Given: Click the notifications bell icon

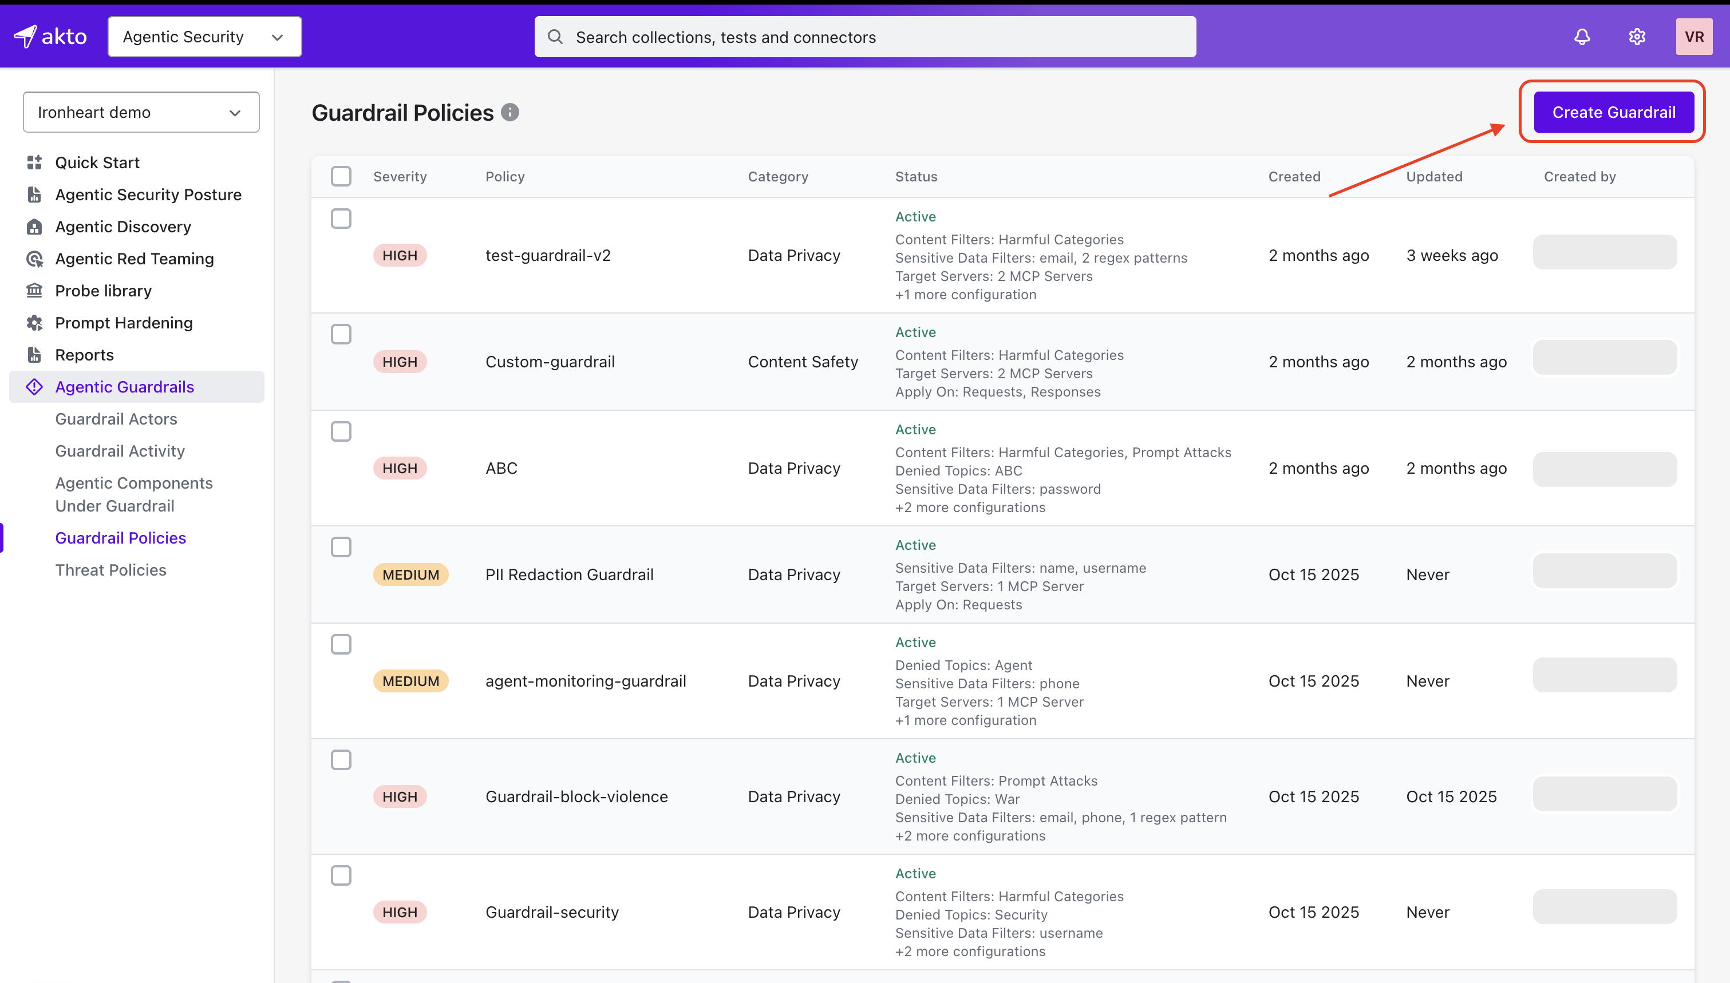Looking at the screenshot, I should tap(1581, 37).
